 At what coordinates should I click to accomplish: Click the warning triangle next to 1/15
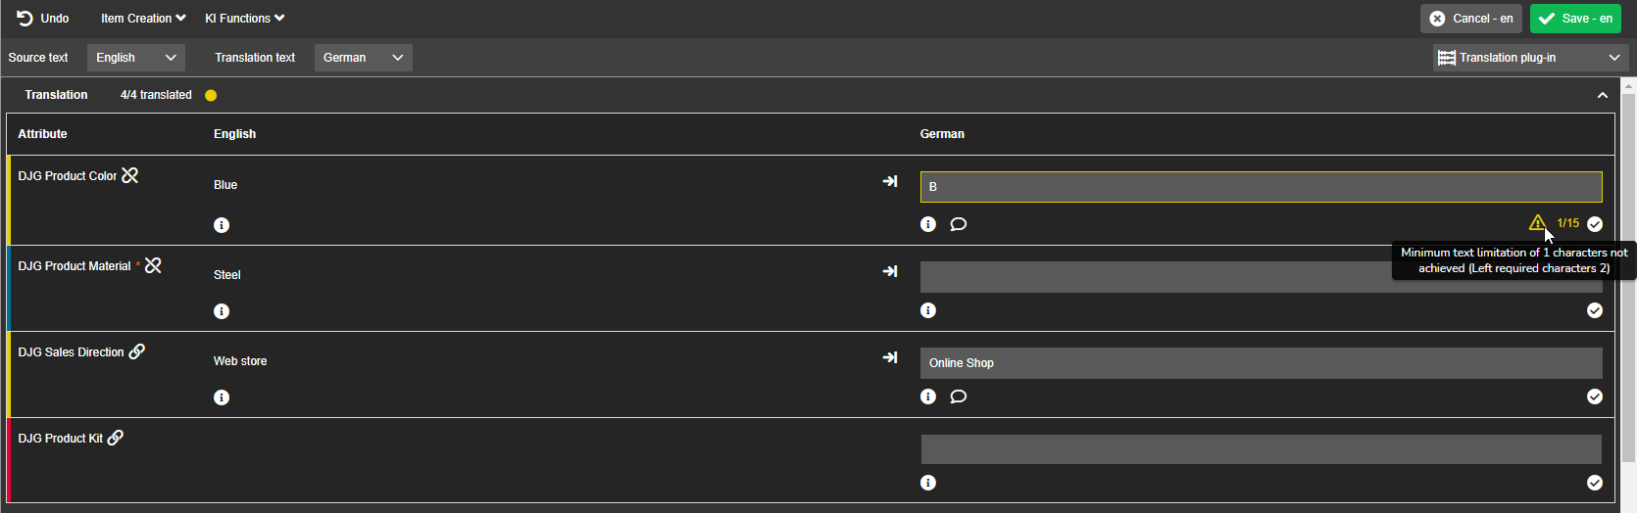(1537, 222)
